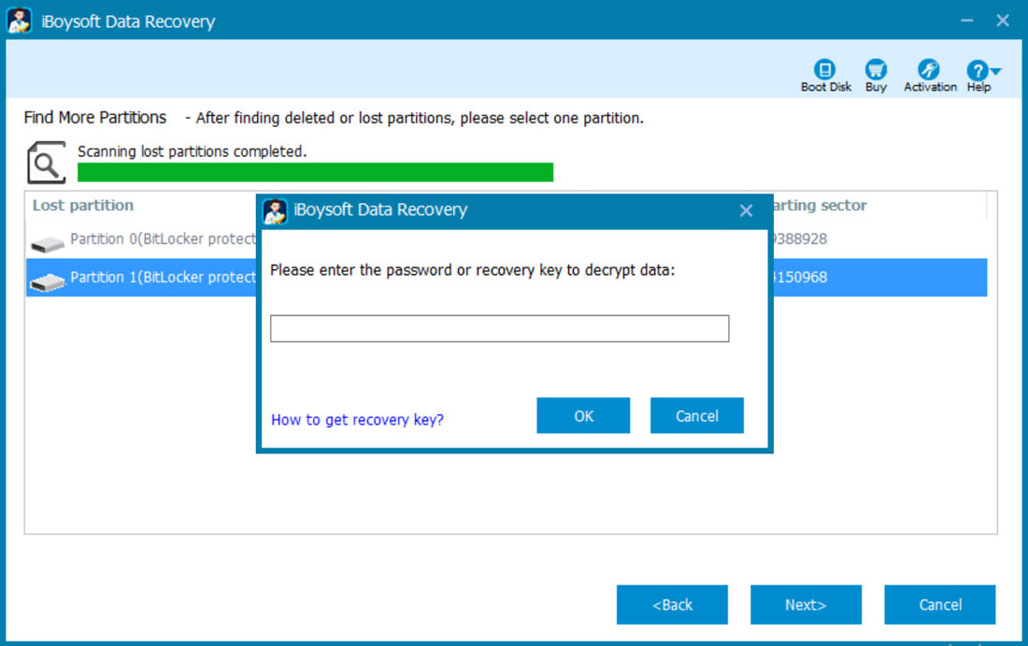Open the Buy option in the toolbar
The height and width of the screenshot is (646, 1028).
tap(876, 70)
